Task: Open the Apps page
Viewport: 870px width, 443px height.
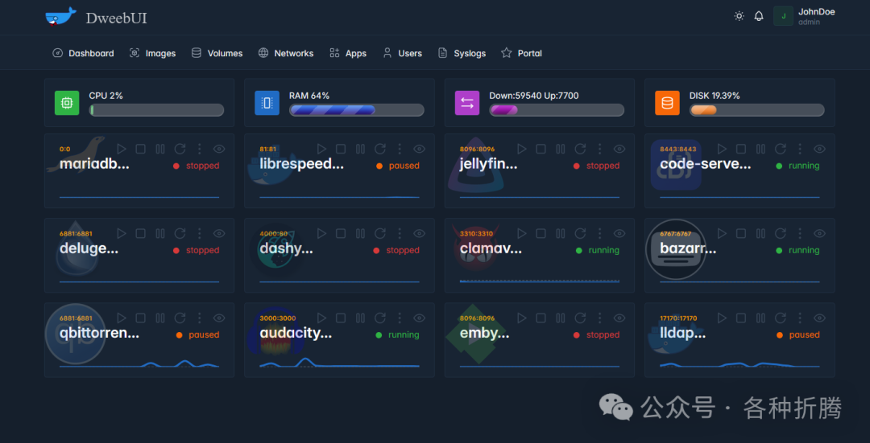Action: pos(348,53)
